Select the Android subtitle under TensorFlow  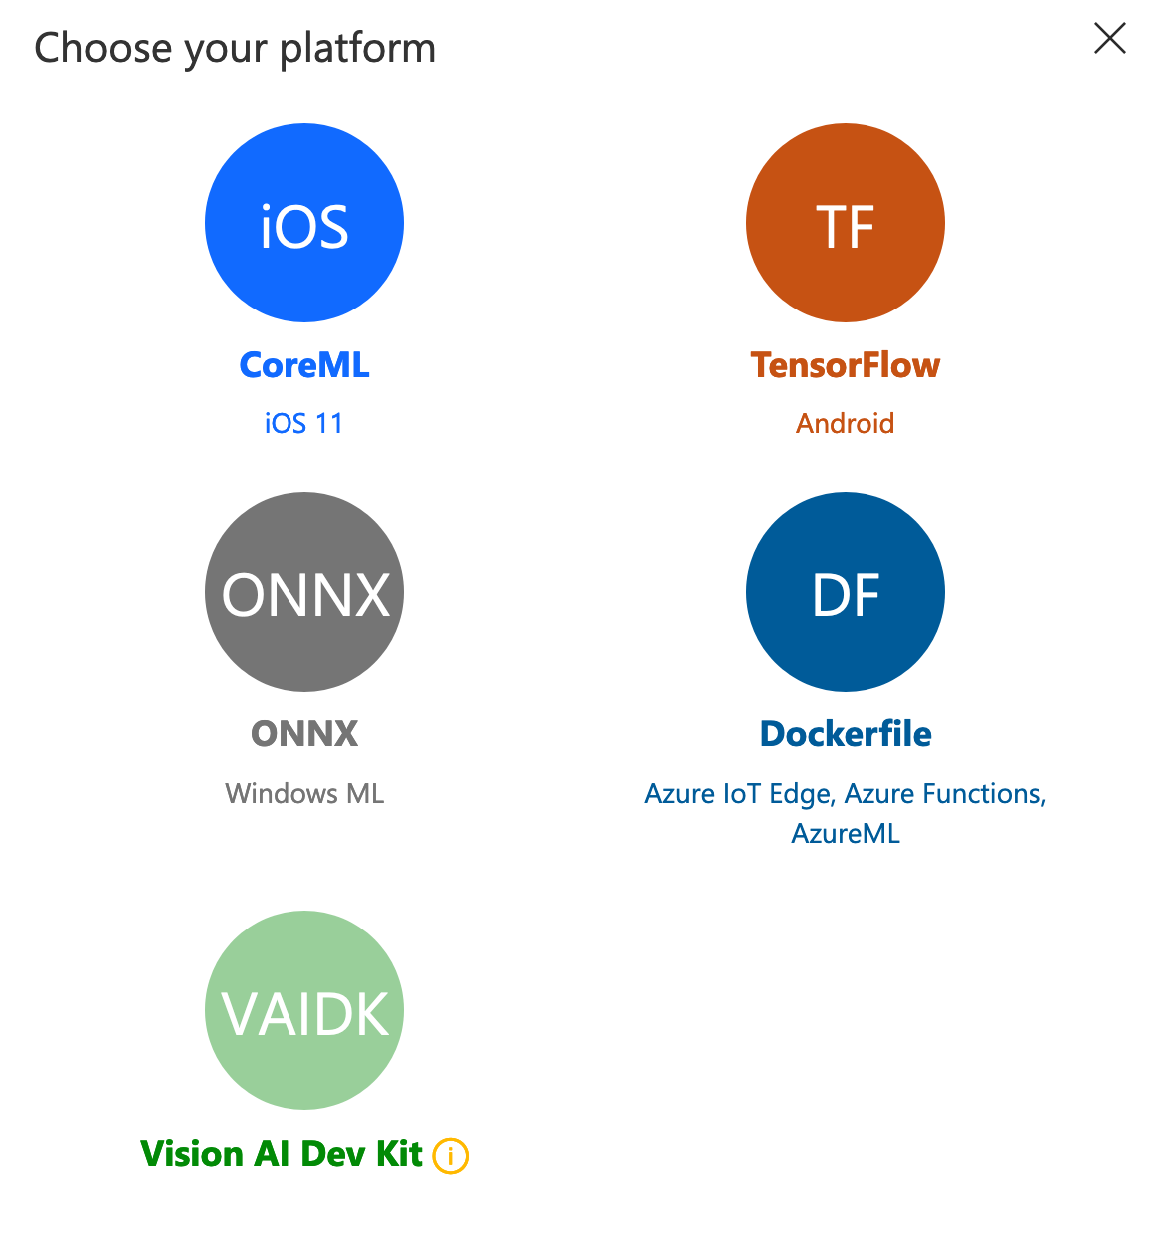tap(846, 423)
